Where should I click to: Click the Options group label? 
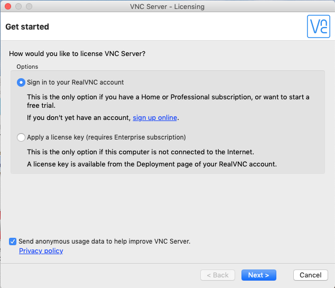27,67
